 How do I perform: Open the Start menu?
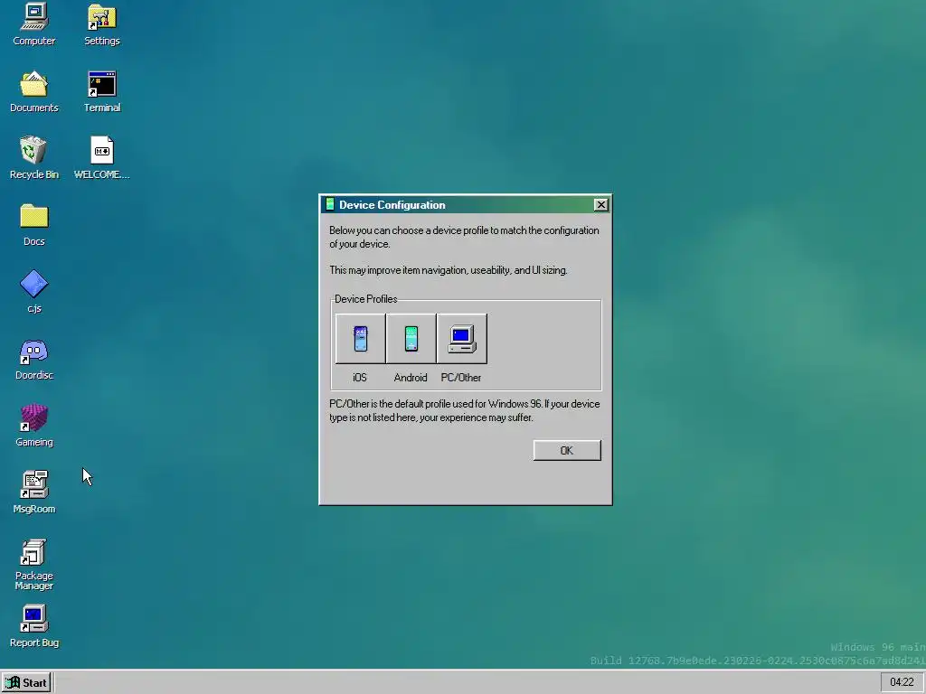pos(26,683)
